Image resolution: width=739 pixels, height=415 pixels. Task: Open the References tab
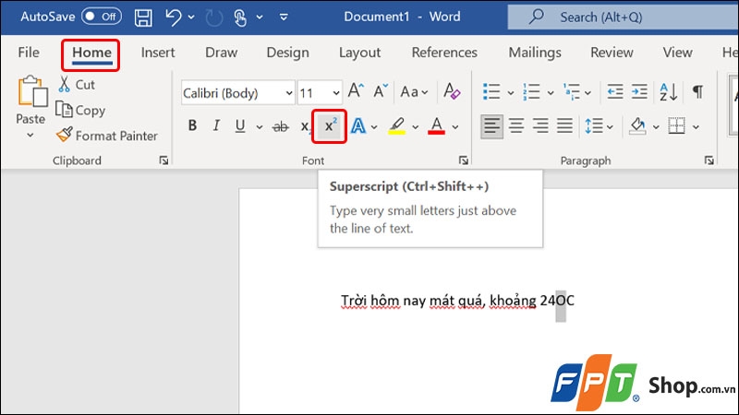point(444,53)
